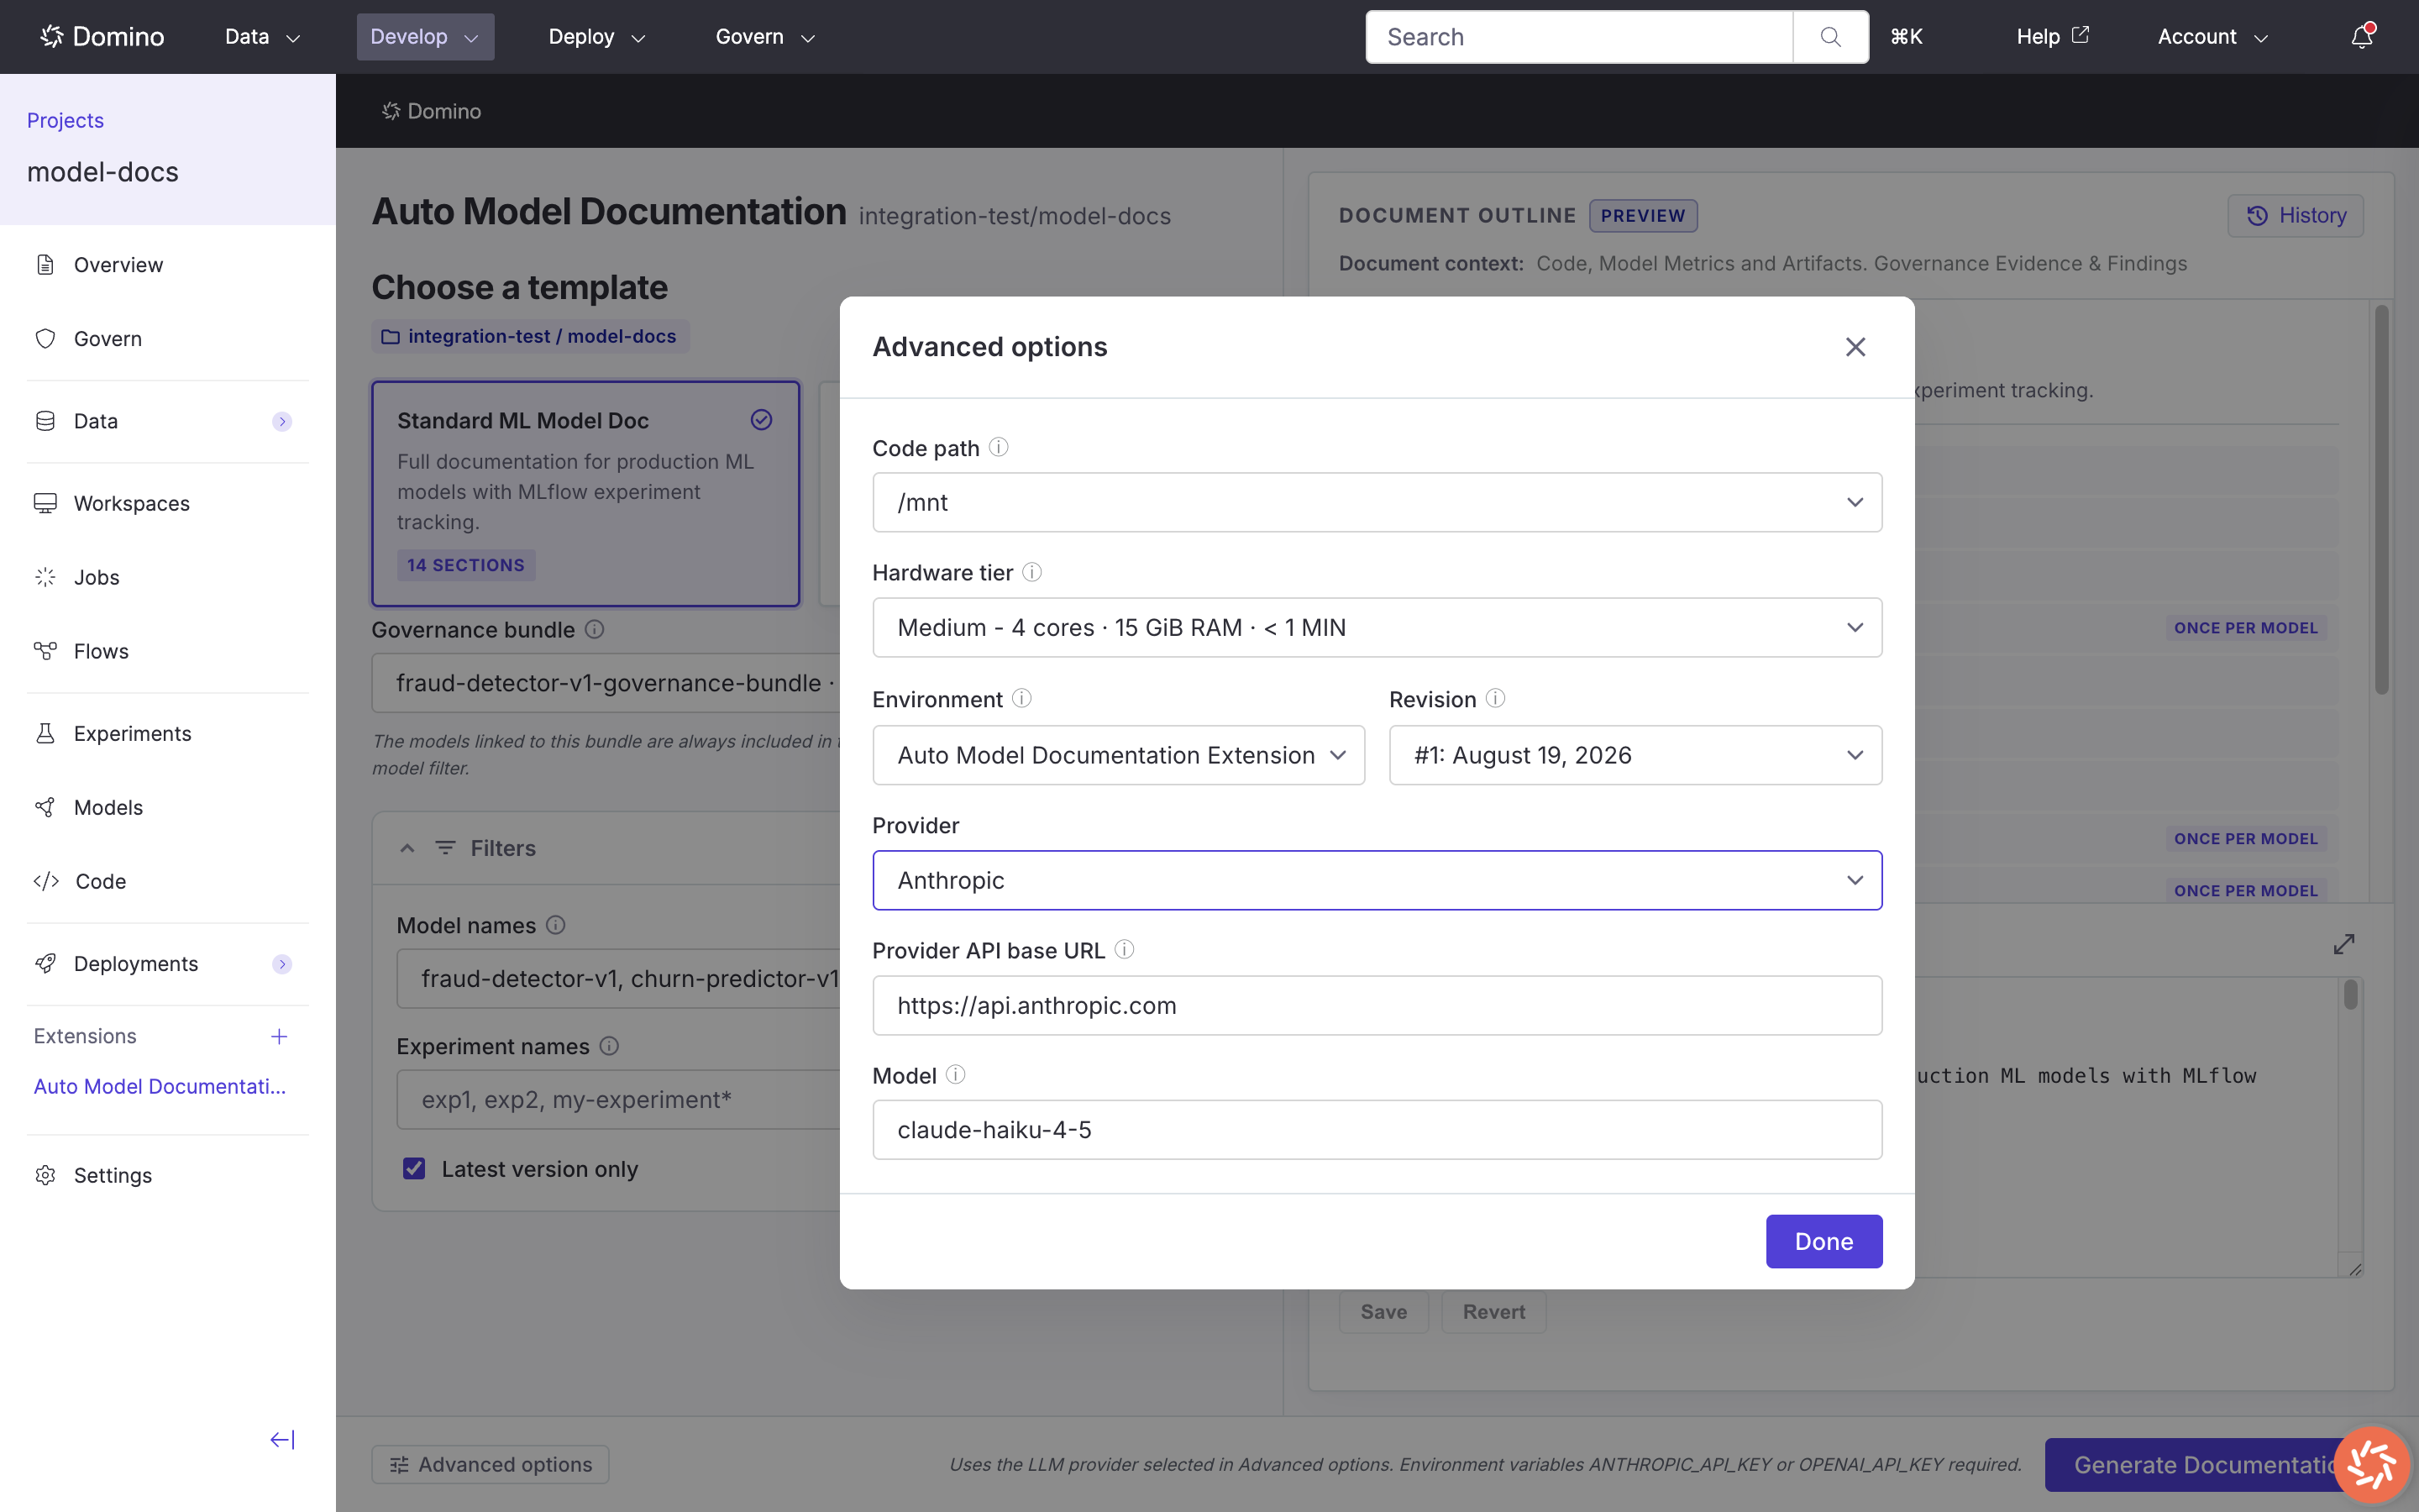Click the Model info icon in dialog
This screenshot has width=2419, height=1512.
pyautogui.click(x=956, y=1074)
